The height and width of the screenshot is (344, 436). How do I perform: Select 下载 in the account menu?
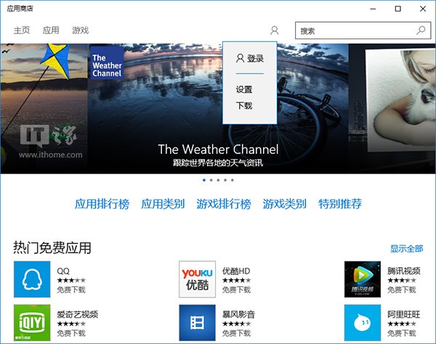[x=244, y=105]
